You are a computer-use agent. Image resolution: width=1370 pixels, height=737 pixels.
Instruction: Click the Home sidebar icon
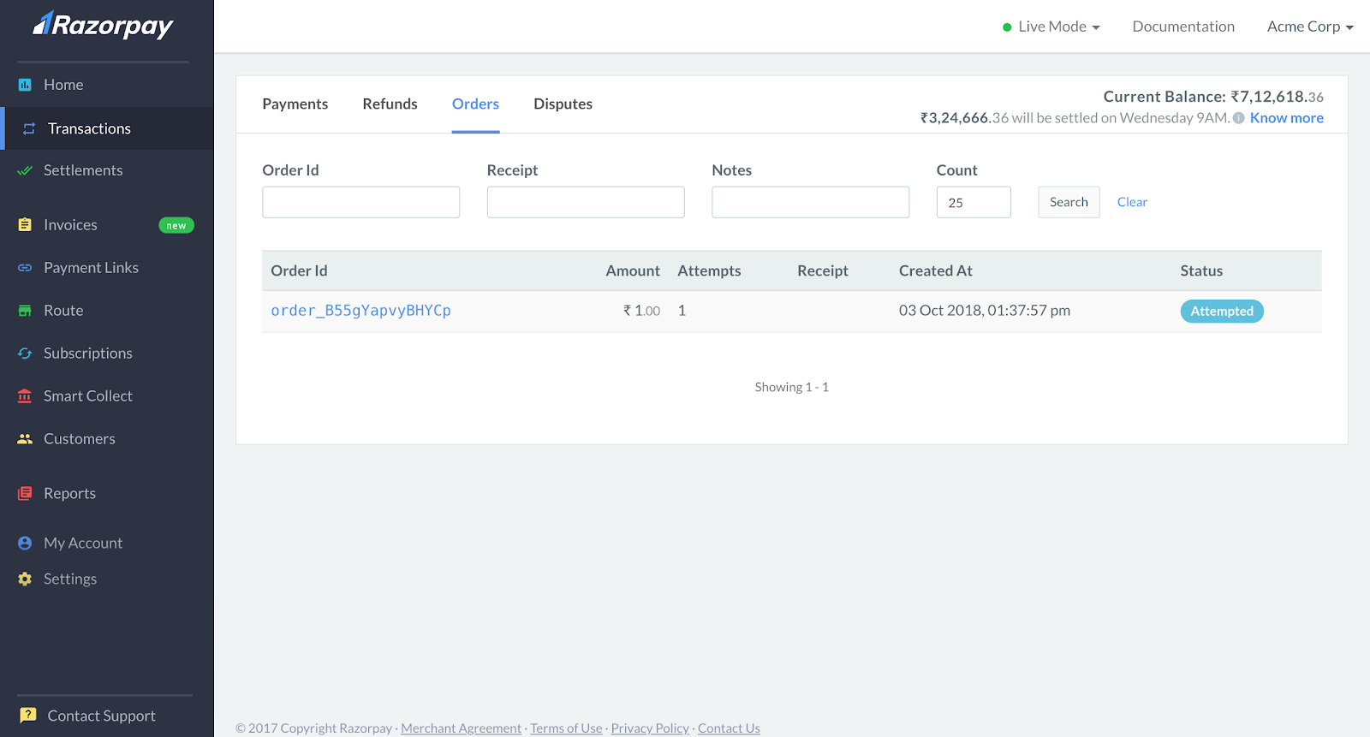click(x=25, y=85)
